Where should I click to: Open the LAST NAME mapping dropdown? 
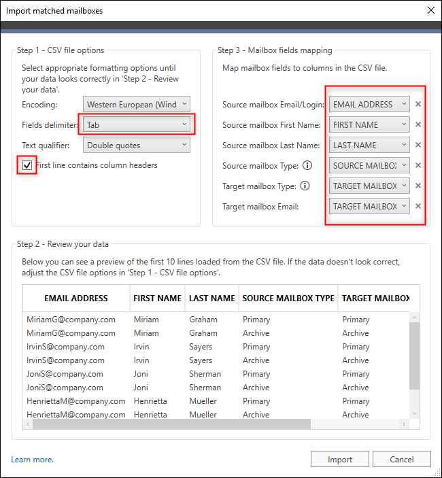click(369, 145)
